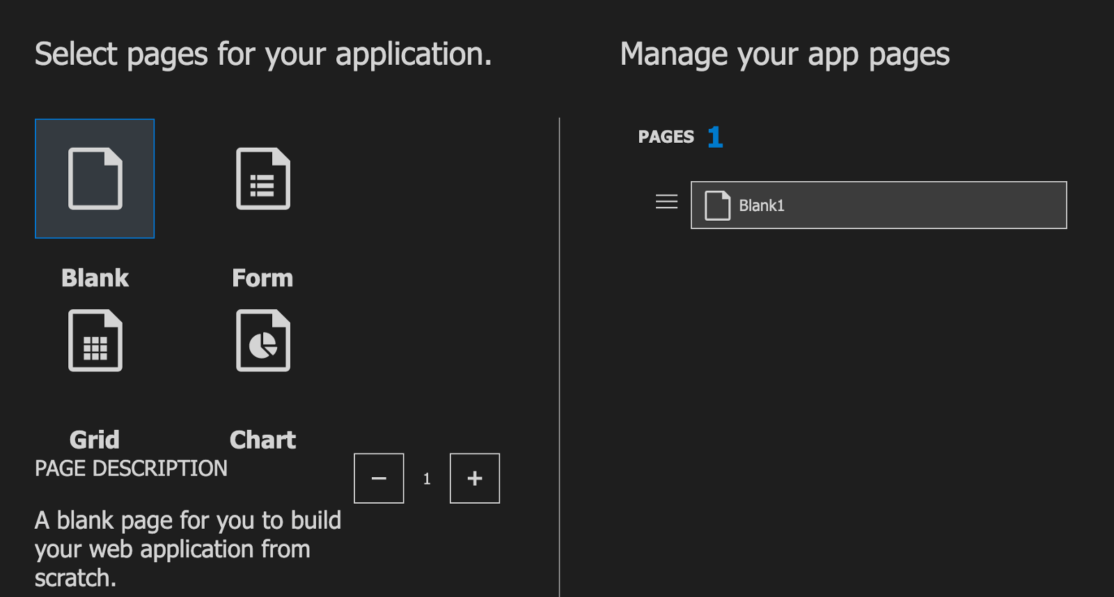The image size is (1114, 597).
Task: Click the PAGE DESCRIPTION heading
Action: 131,468
